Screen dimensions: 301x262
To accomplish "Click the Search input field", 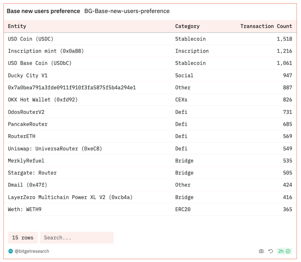I will (x=77, y=238).
